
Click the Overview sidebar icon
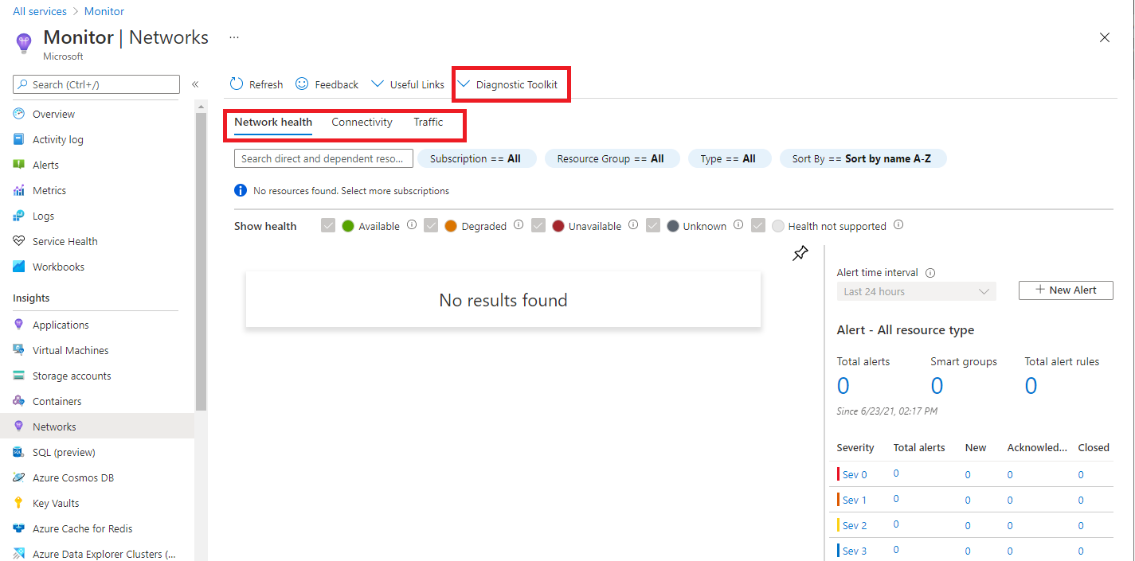19,114
